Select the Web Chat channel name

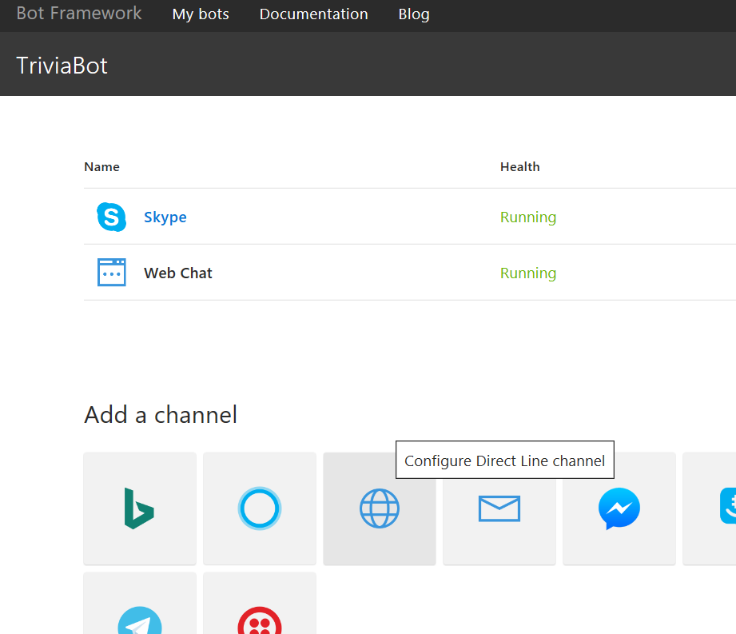[x=178, y=273]
